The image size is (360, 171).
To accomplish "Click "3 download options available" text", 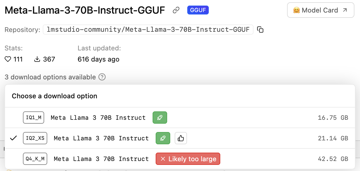I will point(50,77).
